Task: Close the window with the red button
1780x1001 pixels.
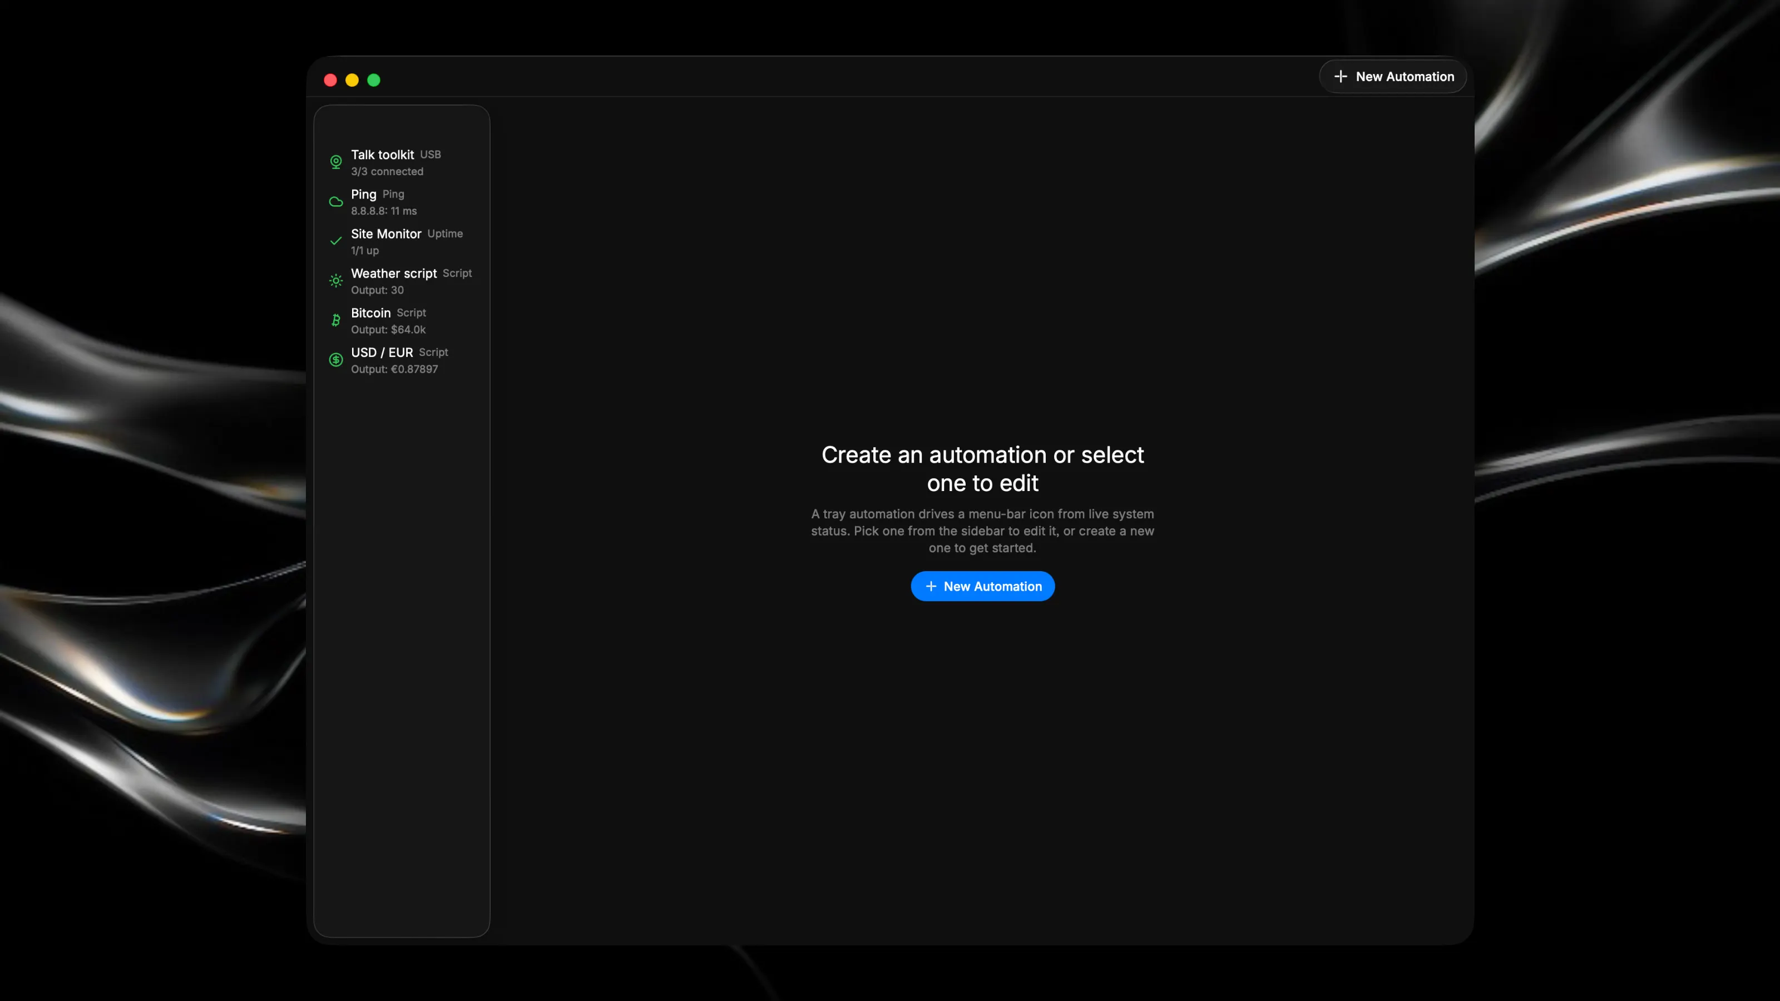Action: pyautogui.click(x=330, y=80)
